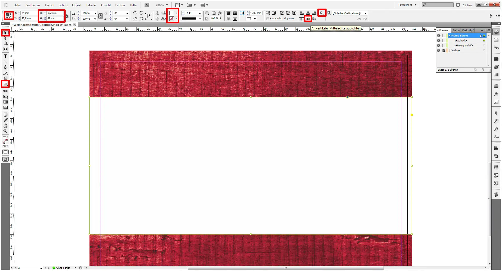
Task: Switch to the Seiten tab
Action: (x=456, y=30)
